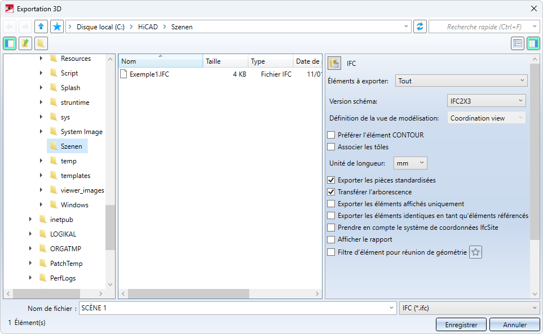Click the Annuler button

(x=514, y=325)
